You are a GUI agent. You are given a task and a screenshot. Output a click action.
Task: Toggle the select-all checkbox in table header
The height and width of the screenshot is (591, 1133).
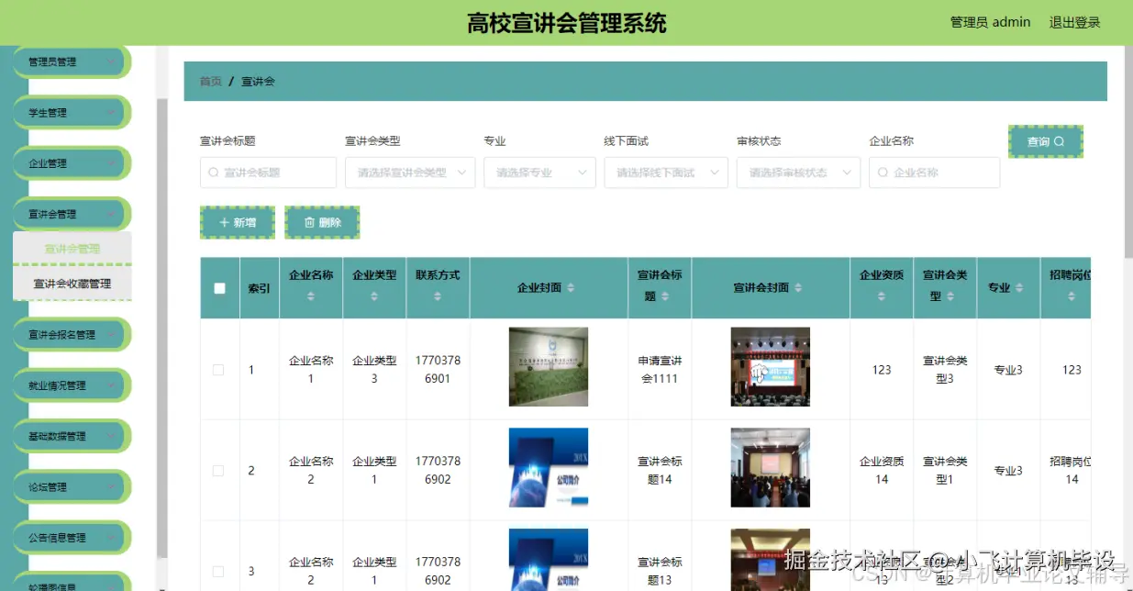219,287
